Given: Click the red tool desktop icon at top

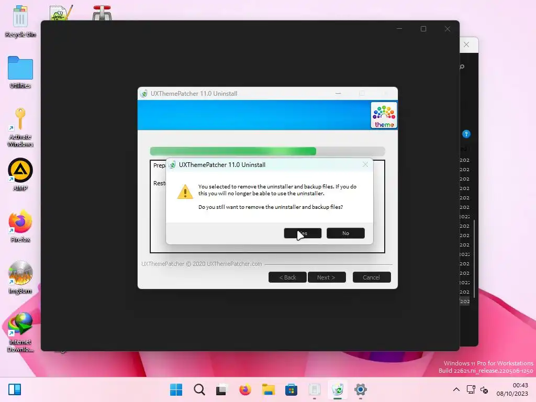Looking at the screenshot, I should click(x=102, y=13).
